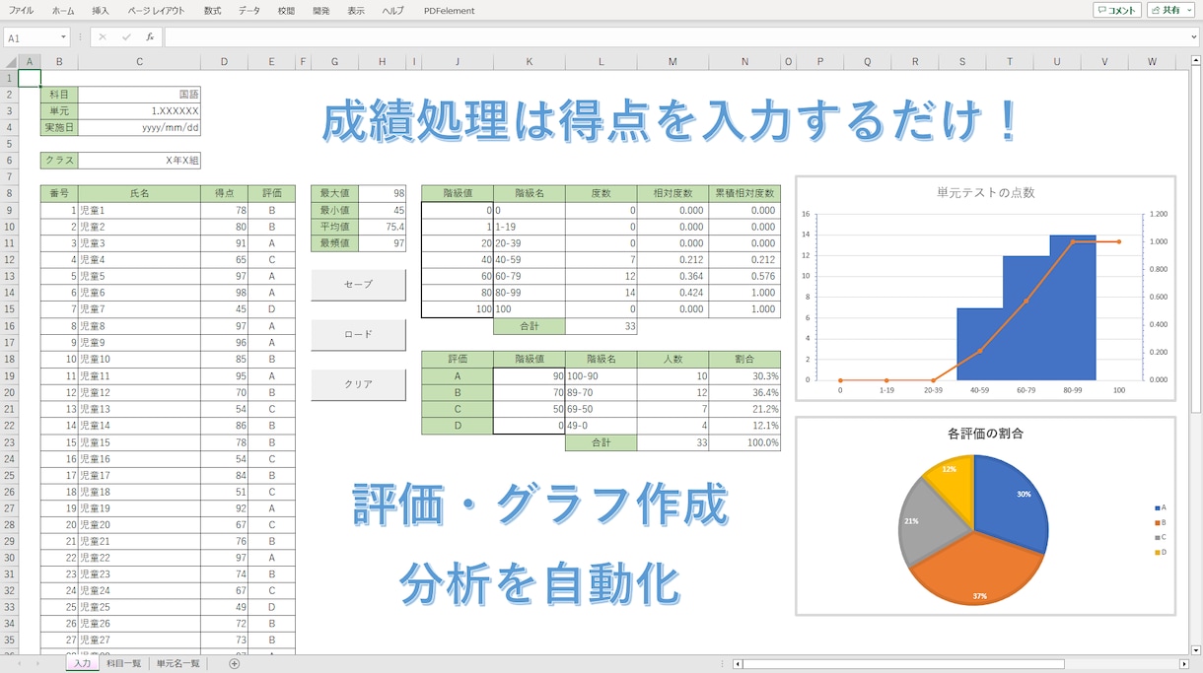
Task: Open the ヘルプ tab
Action: (393, 10)
